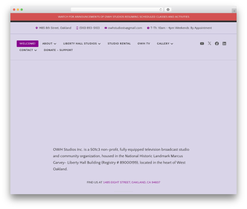Screen dimensions: 247x209
Task: Open a new browser tab with plus button
Action: point(234,11)
